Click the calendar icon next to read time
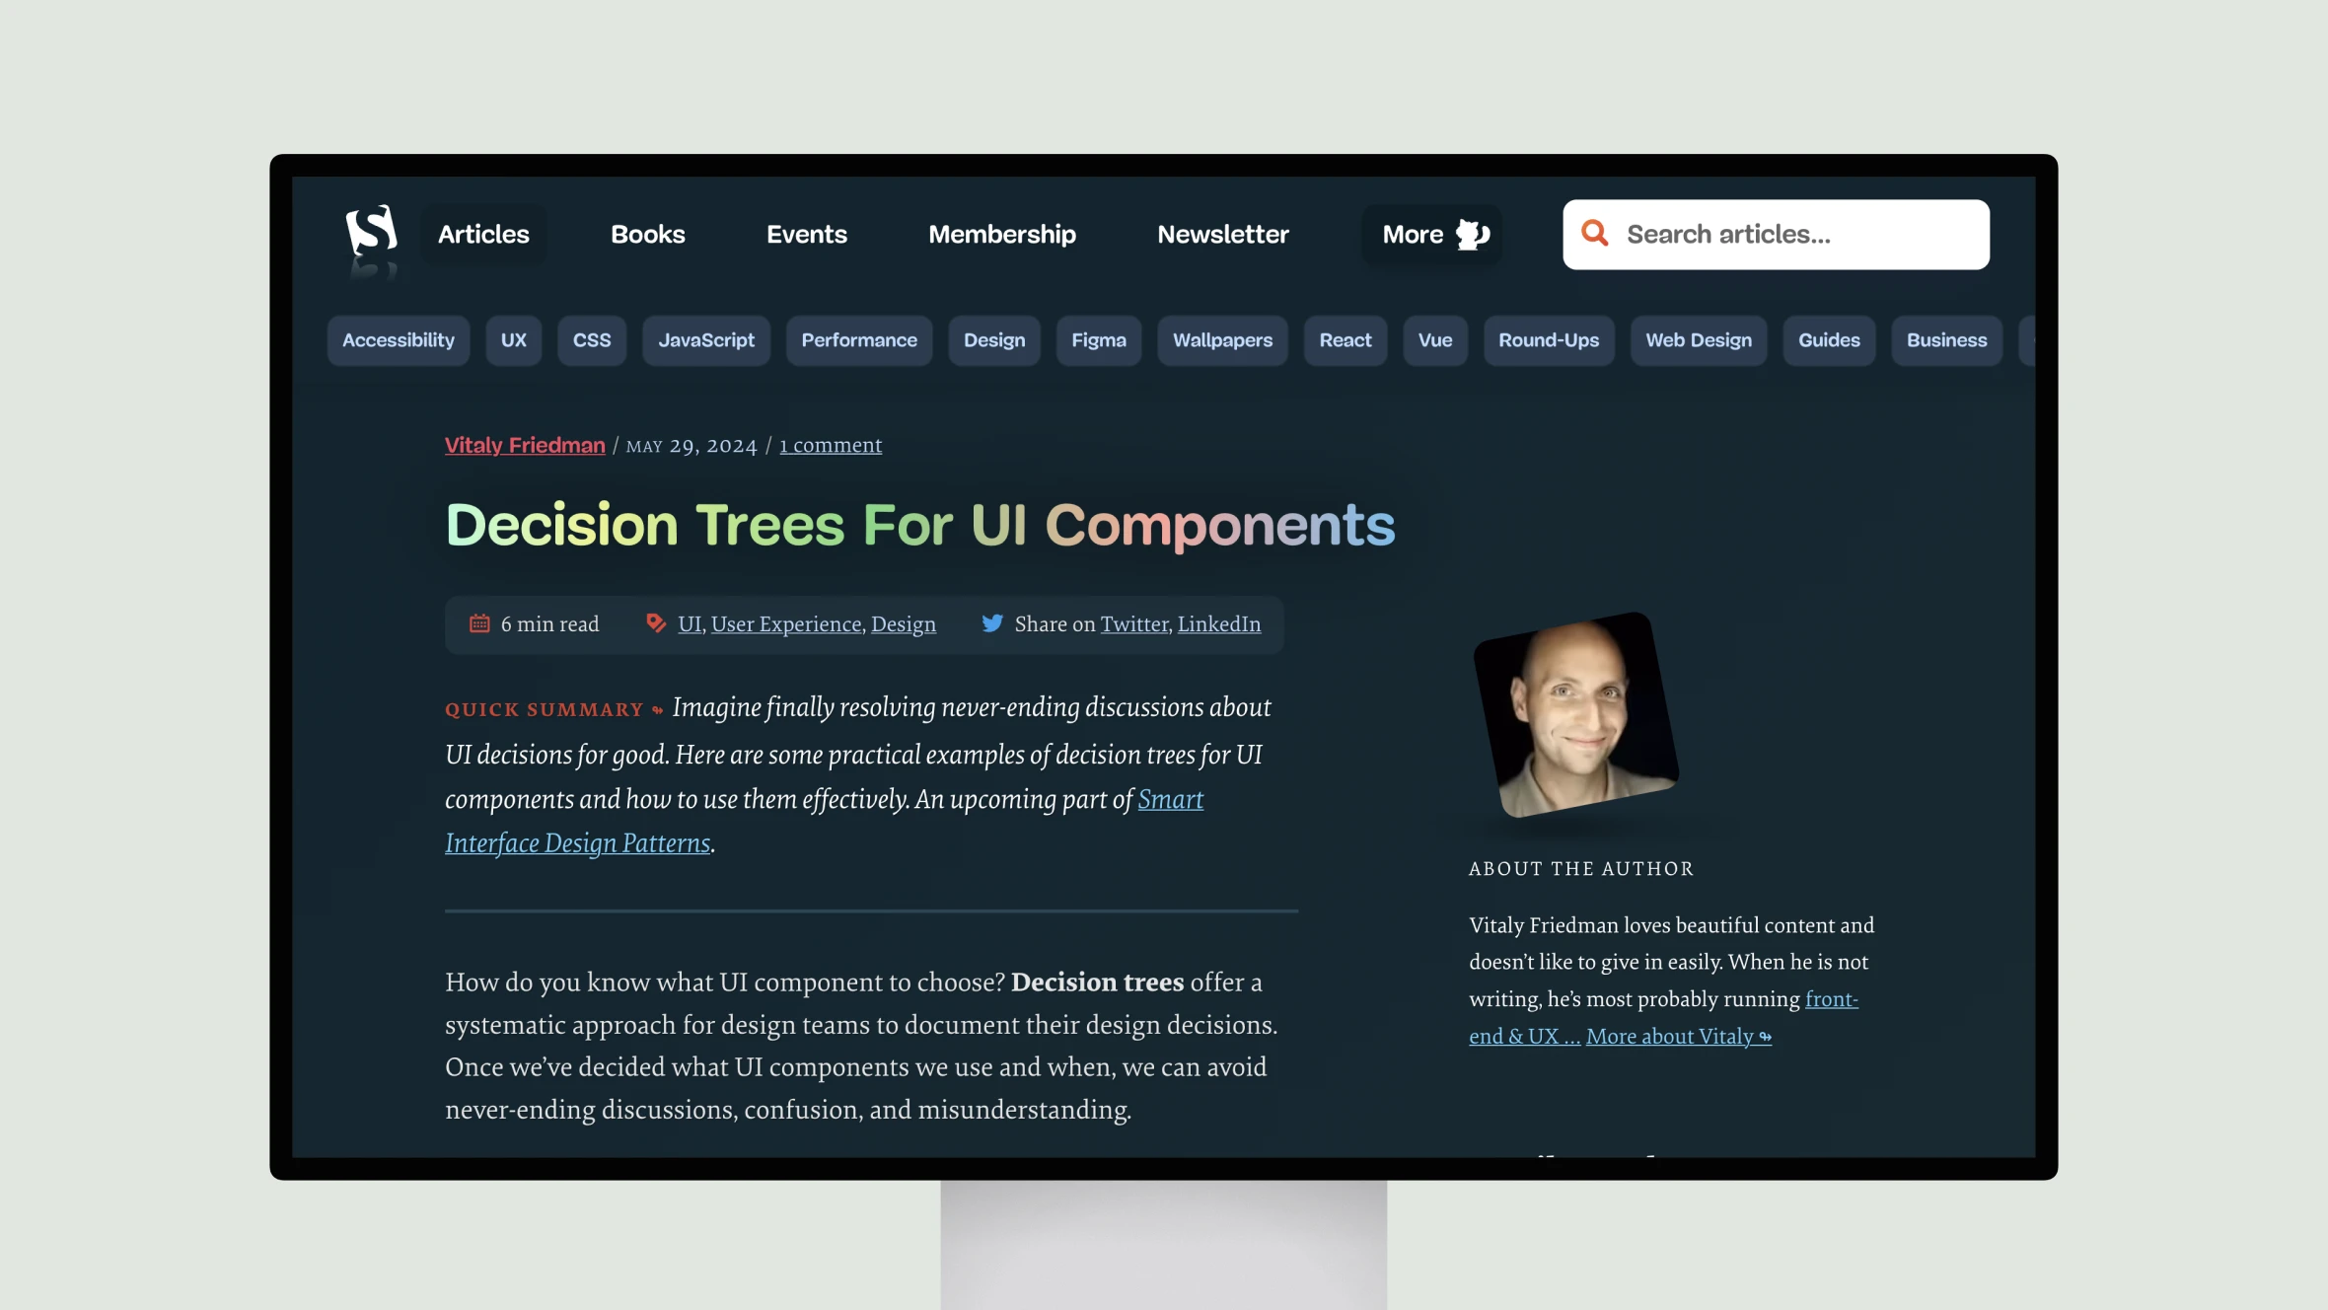 pos(478,623)
